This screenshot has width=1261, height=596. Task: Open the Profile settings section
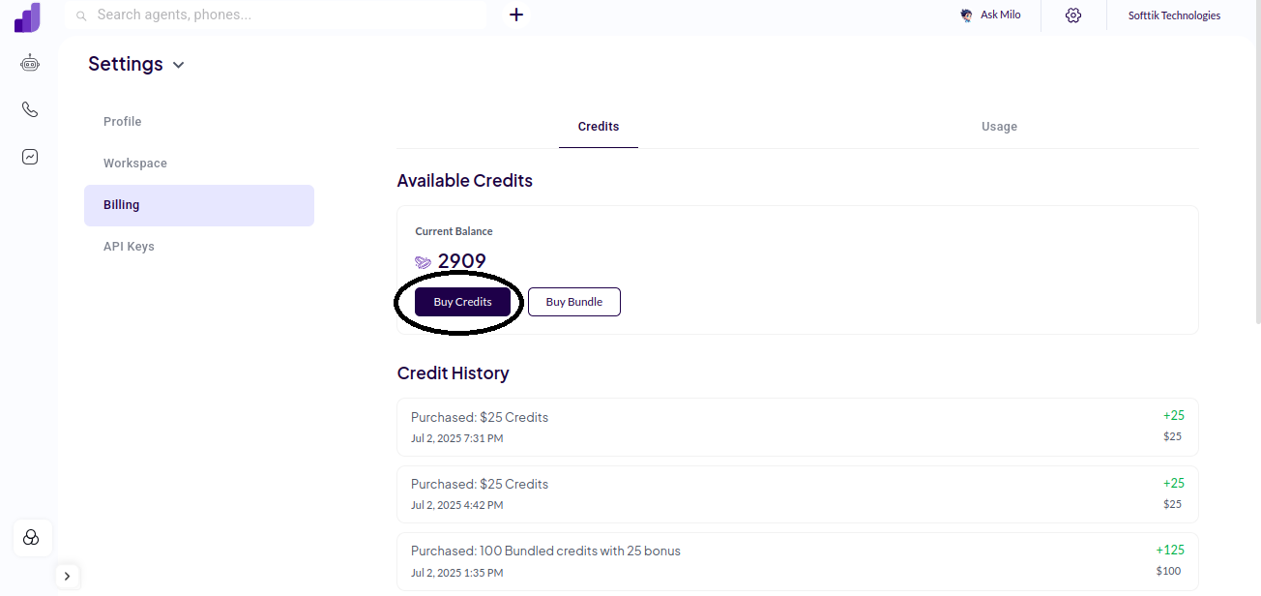tap(122, 121)
